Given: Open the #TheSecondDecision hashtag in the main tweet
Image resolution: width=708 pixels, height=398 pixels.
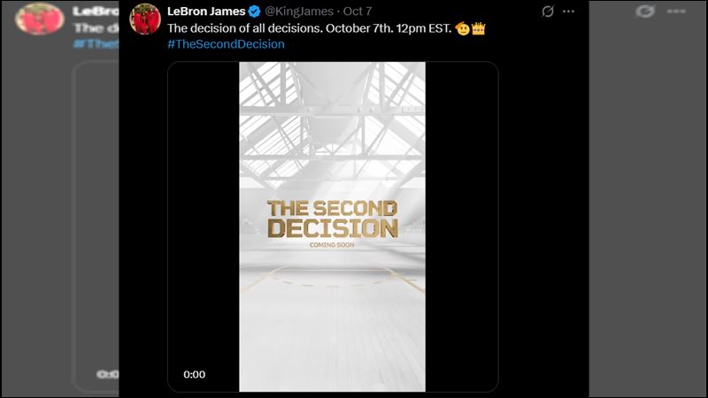Looking at the screenshot, I should click(226, 43).
